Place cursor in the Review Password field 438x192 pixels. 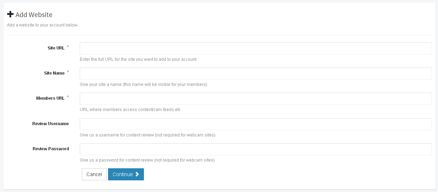tap(255, 149)
